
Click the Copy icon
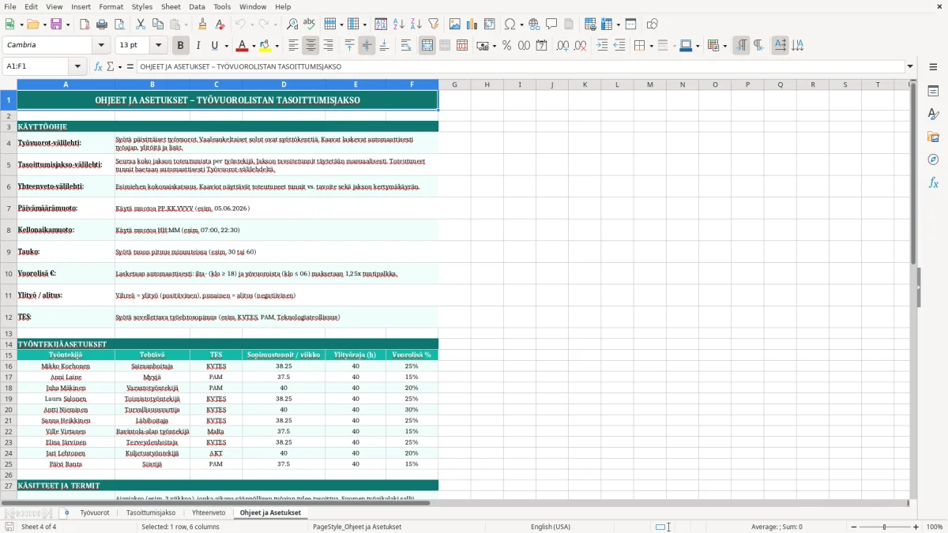coord(157,24)
